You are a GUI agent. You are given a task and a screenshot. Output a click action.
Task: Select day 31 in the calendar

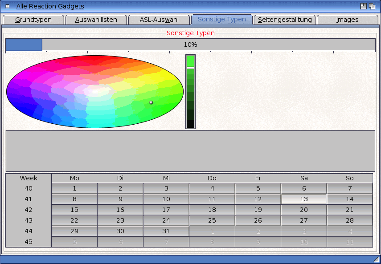point(166,231)
